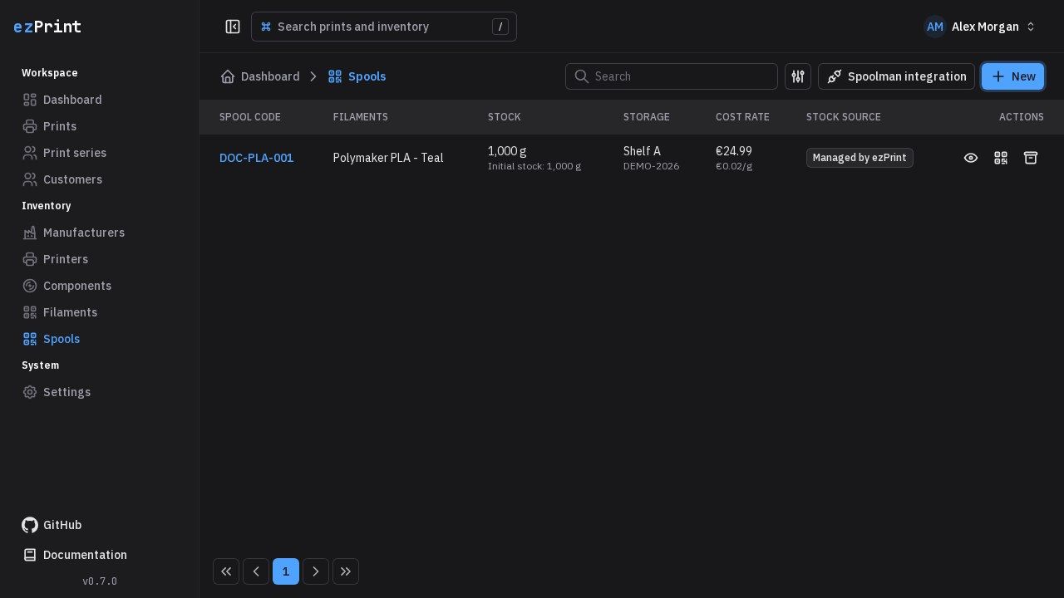Screen dimensions: 1064x598
Task: Click the Shelf A storage cell
Action: (x=642, y=151)
